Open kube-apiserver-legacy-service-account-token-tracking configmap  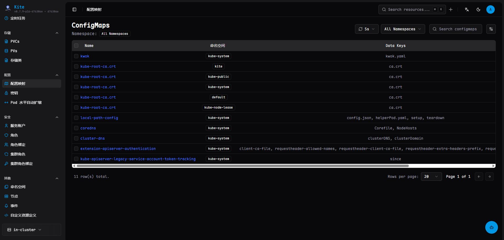tap(138, 159)
